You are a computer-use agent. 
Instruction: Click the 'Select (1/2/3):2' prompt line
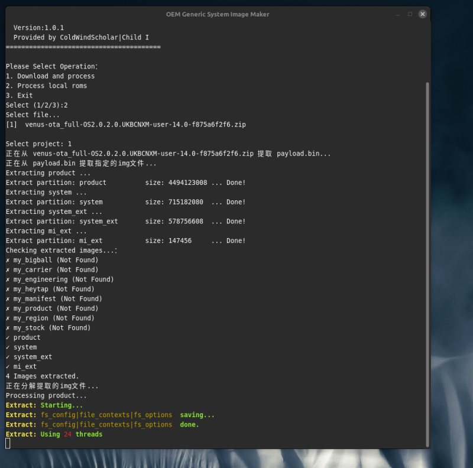[37, 105]
